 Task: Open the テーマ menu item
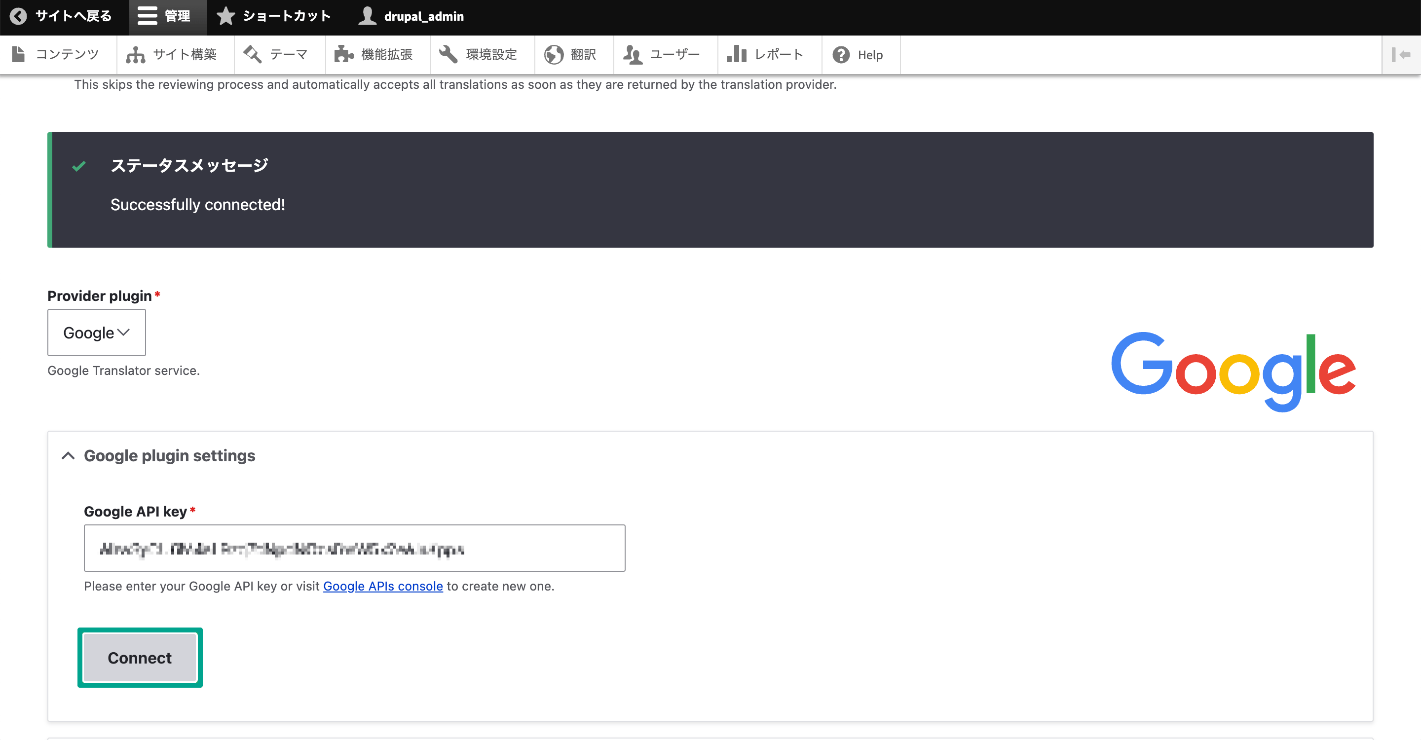pyautogui.click(x=280, y=55)
